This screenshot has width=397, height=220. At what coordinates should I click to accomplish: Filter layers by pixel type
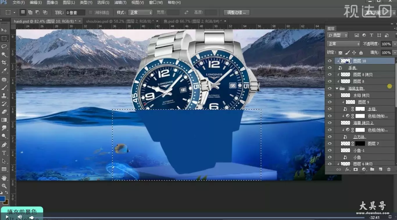tap(357, 35)
